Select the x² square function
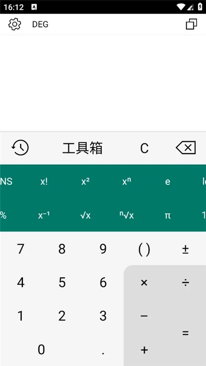Viewport: 206px width, 366px height. click(x=85, y=182)
